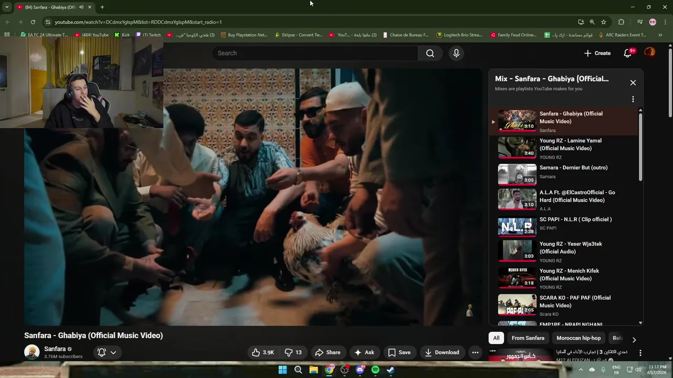
Task: Open Chrome three-dot menu
Action: pyautogui.click(x=665, y=22)
